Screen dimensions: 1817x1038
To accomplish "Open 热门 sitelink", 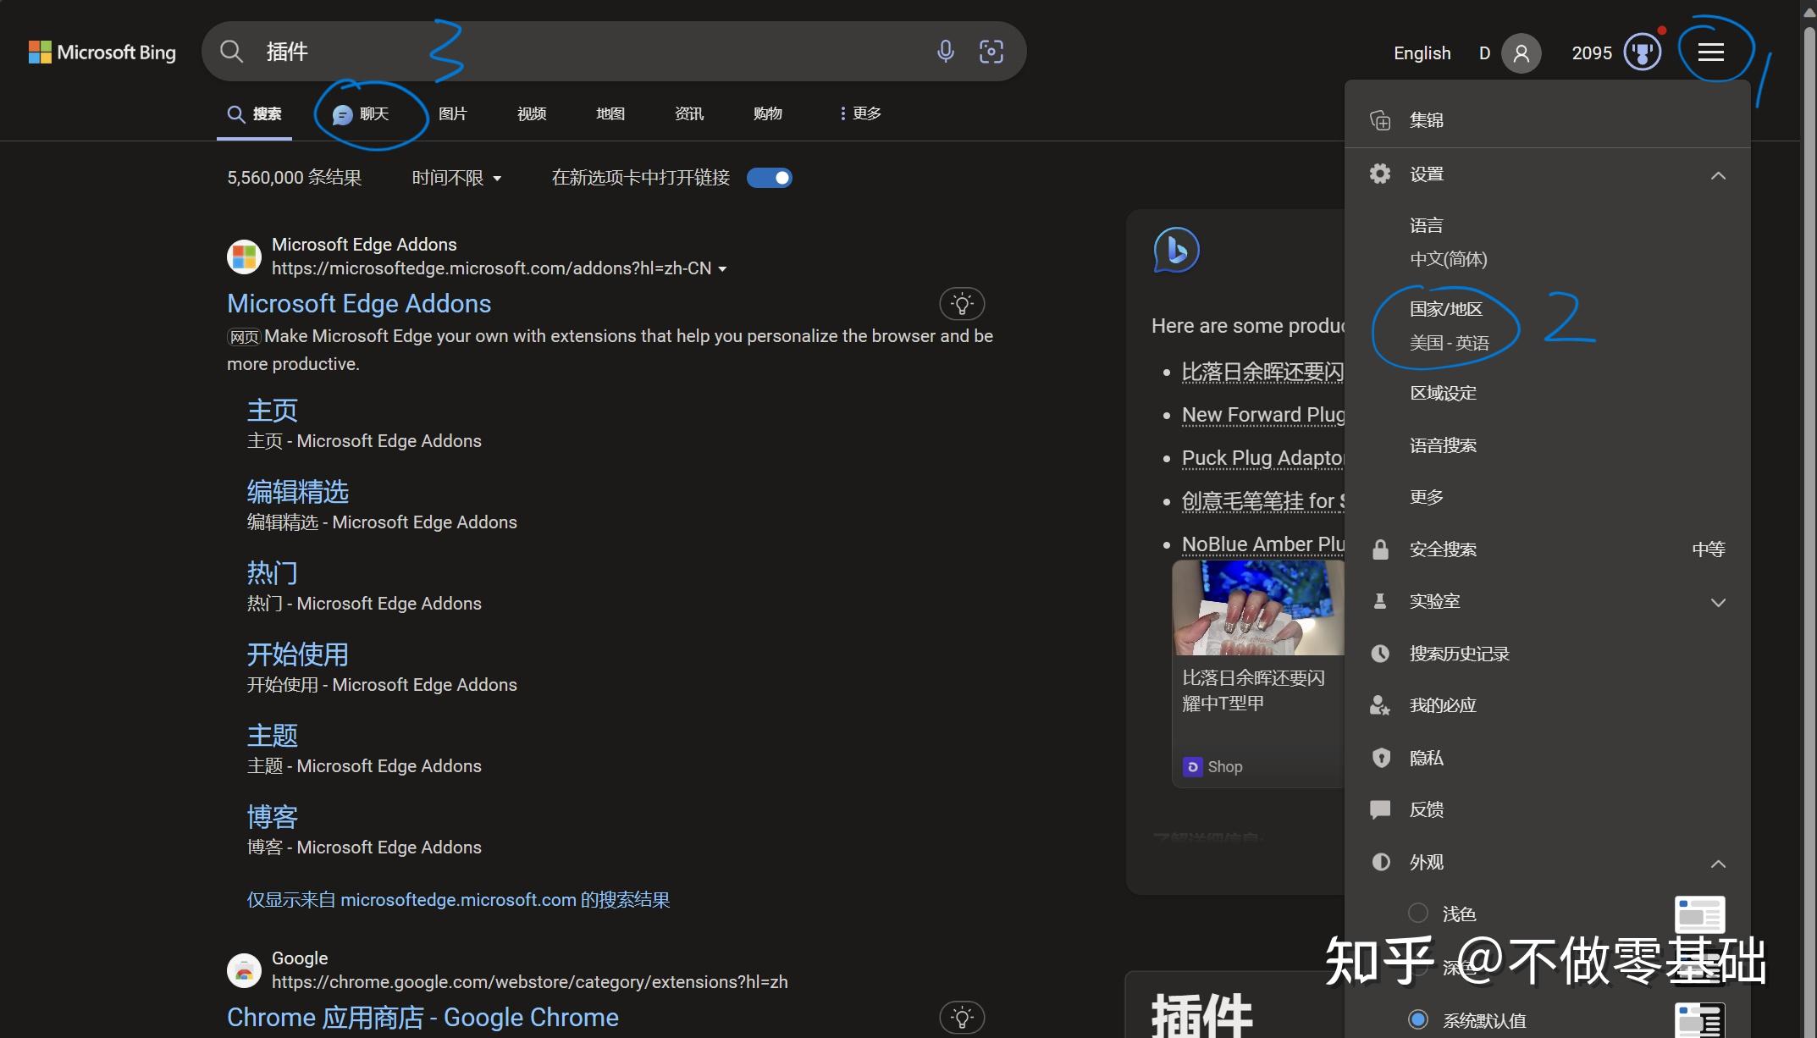I will tap(272, 573).
